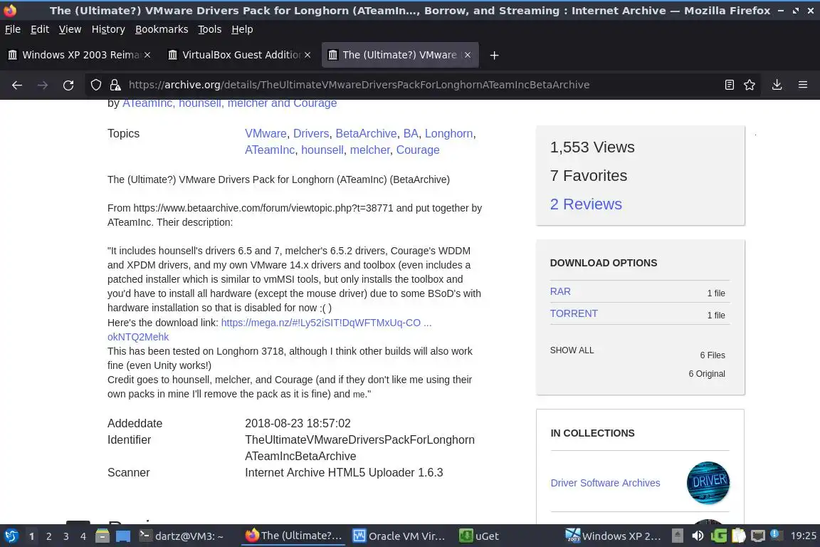
Task: Download the RAR file option
Action: tap(560, 291)
